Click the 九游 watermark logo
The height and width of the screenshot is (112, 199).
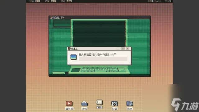click(x=185, y=105)
